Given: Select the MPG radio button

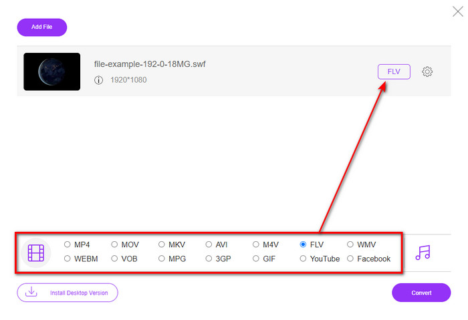Looking at the screenshot, I should coord(162,259).
